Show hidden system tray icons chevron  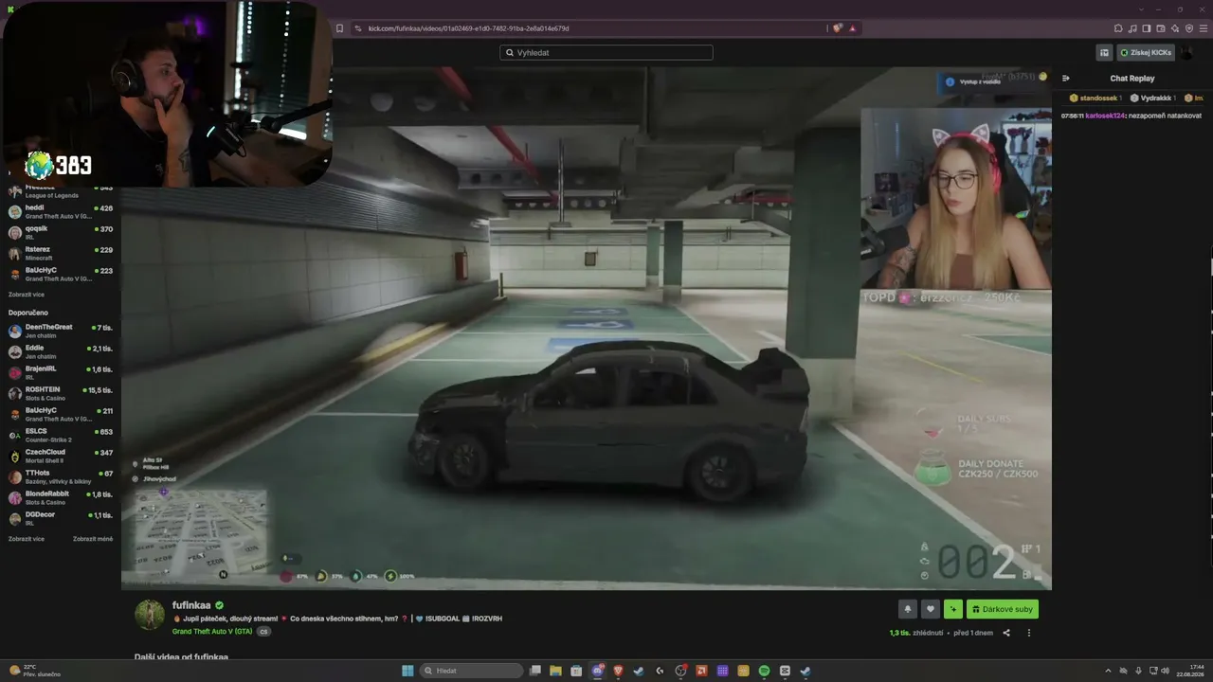click(1108, 671)
